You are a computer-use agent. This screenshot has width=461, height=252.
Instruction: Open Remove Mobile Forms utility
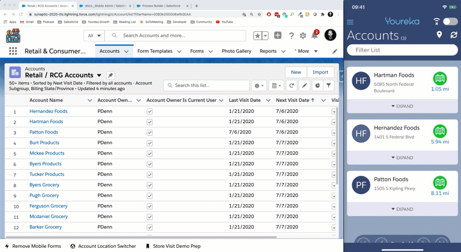tap(33, 246)
